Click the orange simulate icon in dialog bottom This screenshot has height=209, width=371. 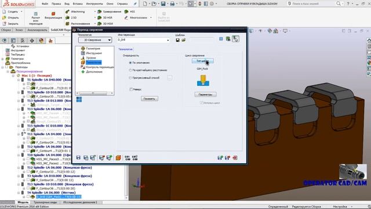pos(118,157)
